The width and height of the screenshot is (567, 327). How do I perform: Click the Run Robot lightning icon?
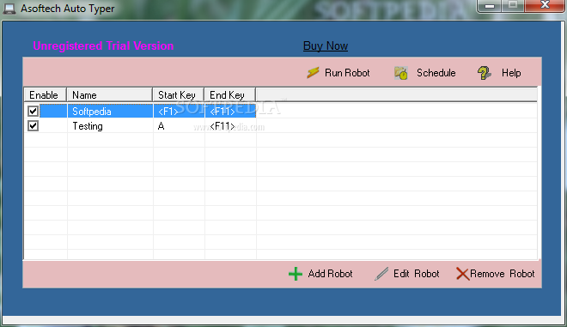(313, 73)
